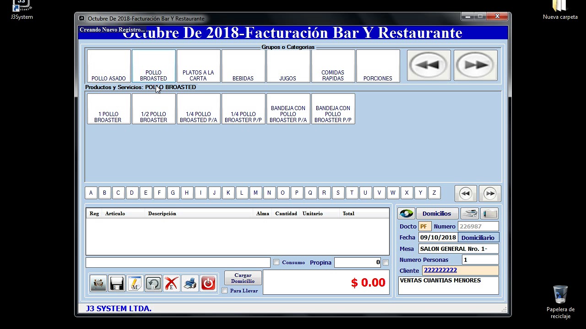
Task: Toggle the Para Llevar checkbox
Action: coord(224,291)
